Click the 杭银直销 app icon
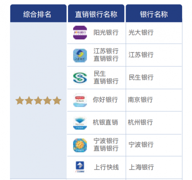 pyautogui.click(x=80, y=123)
